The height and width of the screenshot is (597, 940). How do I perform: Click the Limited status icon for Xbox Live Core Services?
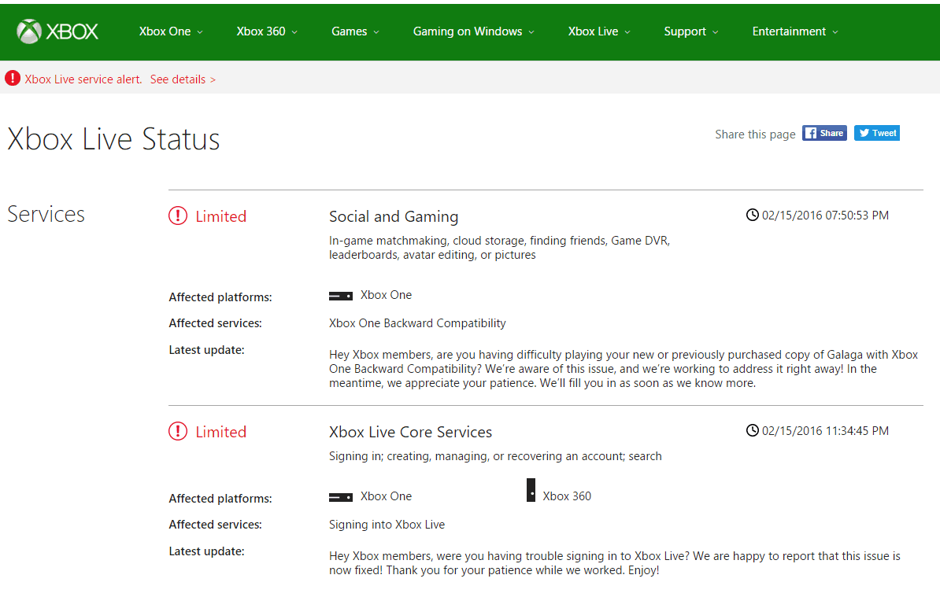point(178,431)
